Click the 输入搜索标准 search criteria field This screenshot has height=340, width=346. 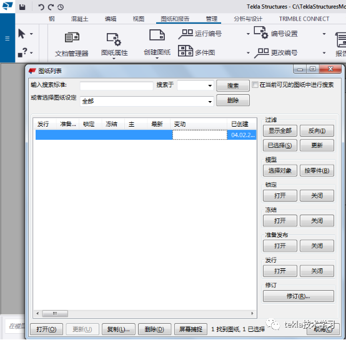pos(117,85)
